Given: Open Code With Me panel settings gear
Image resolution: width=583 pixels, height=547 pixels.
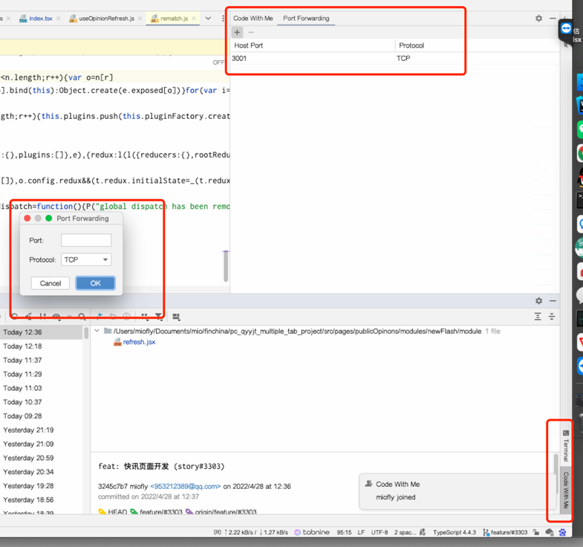Looking at the screenshot, I should [x=538, y=19].
